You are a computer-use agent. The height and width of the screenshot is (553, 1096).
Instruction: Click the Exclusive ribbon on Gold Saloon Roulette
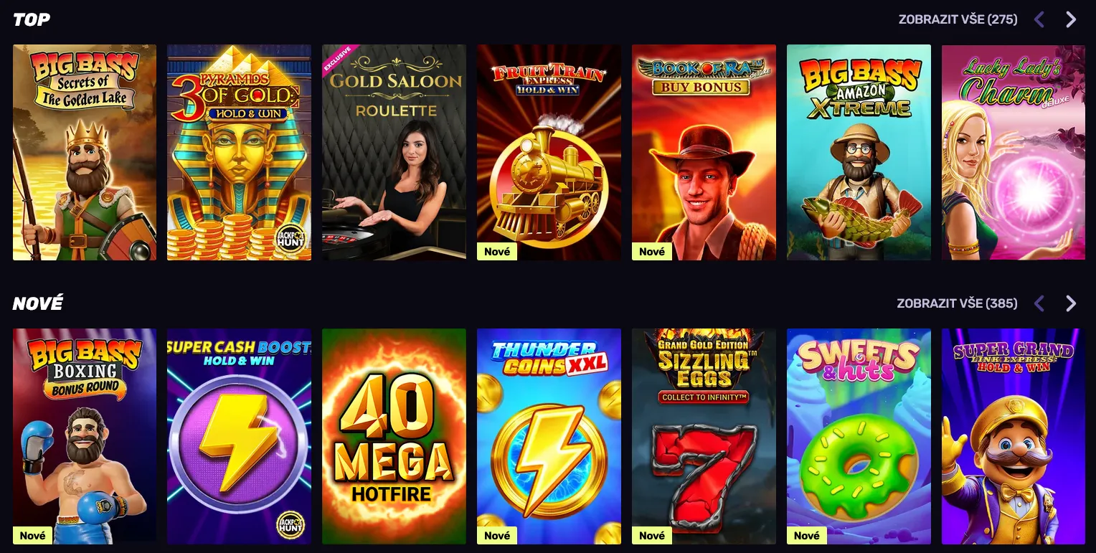338,59
